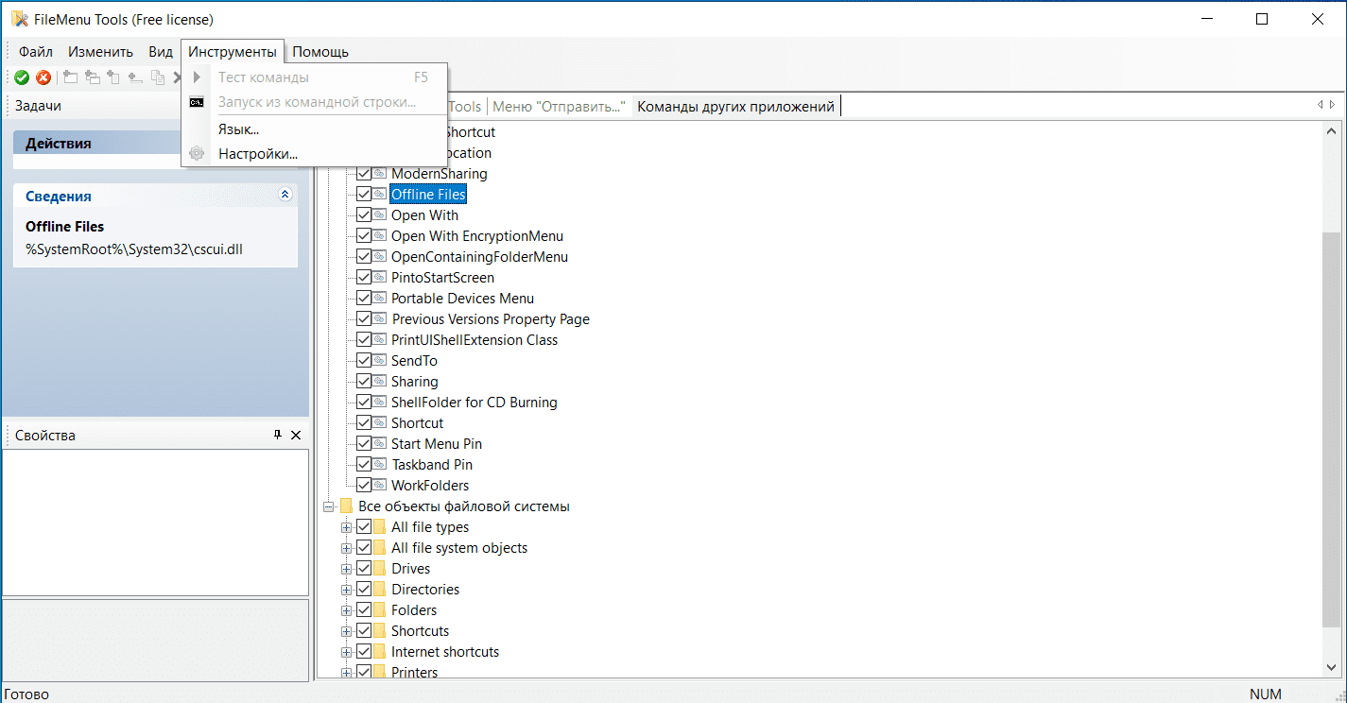The width and height of the screenshot is (1347, 703).
Task: Click the green Apply changes checkmark icon
Action: [x=22, y=77]
